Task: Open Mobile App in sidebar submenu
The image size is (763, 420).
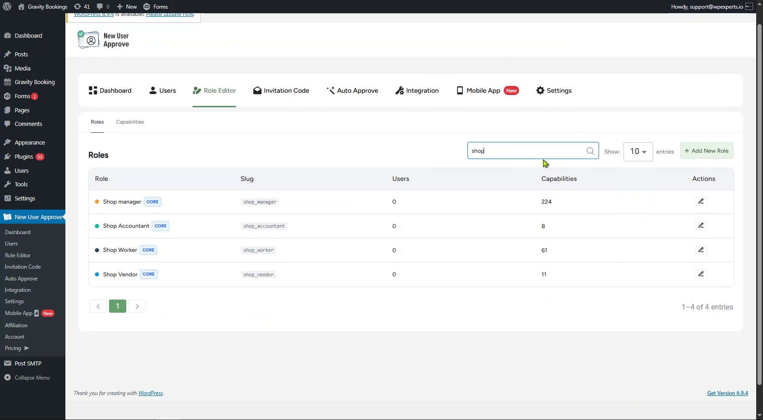Action: click(x=30, y=313)
